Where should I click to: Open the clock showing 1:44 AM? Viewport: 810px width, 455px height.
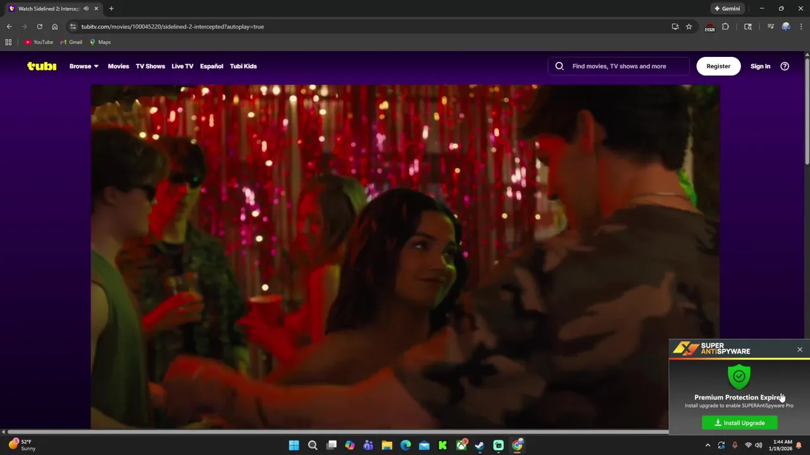pyautogui.click(x=782, y=445)
